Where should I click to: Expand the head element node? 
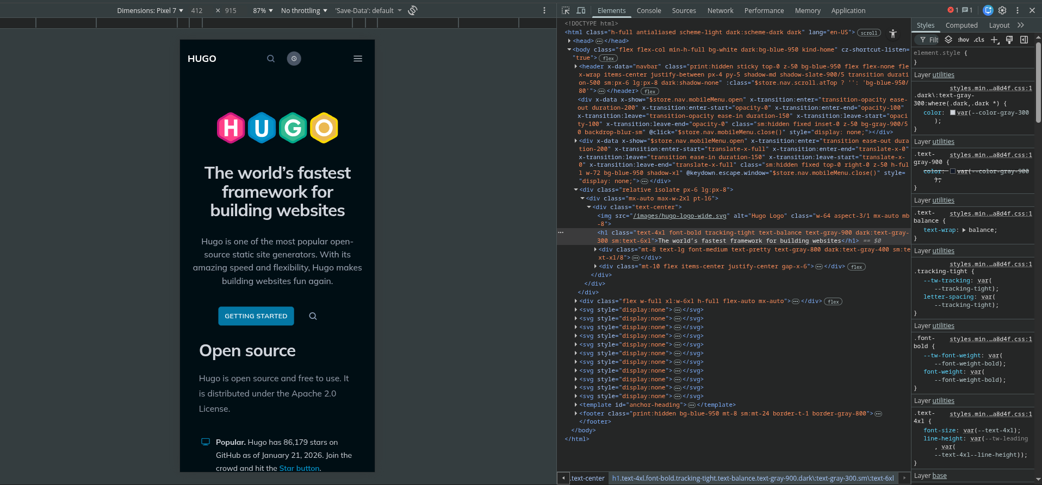569,41
